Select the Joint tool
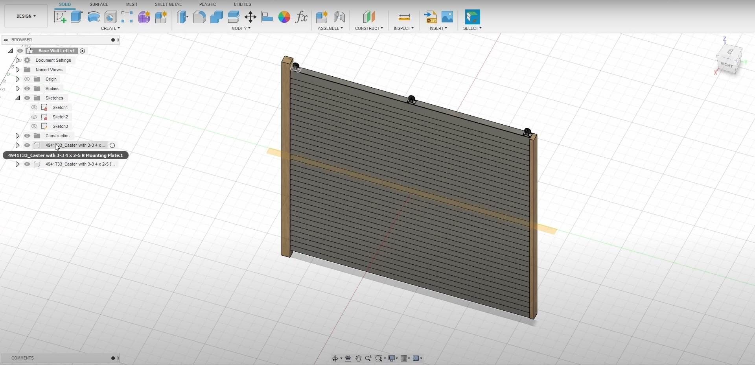This screenshot has width=755, height=365. coord(339,17)
